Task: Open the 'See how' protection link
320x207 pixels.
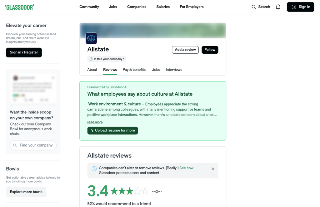Action: 187,168
